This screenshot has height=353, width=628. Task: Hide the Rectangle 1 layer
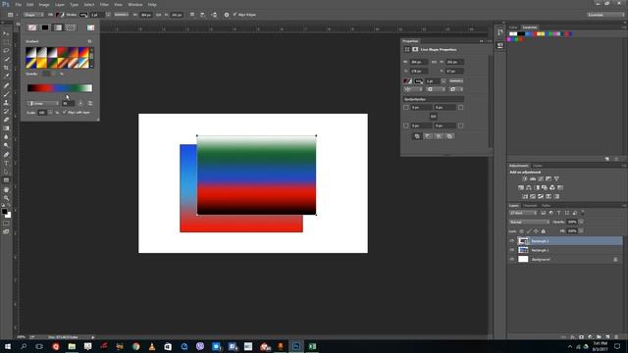tap(512, 250)
